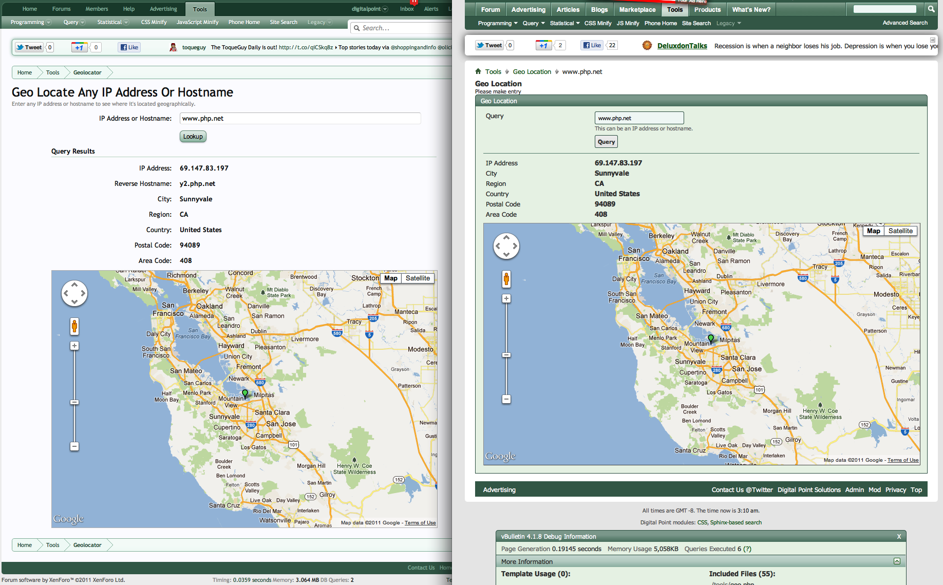
Task: Switch right map to Satellite view
Action: tap(900, 231)
